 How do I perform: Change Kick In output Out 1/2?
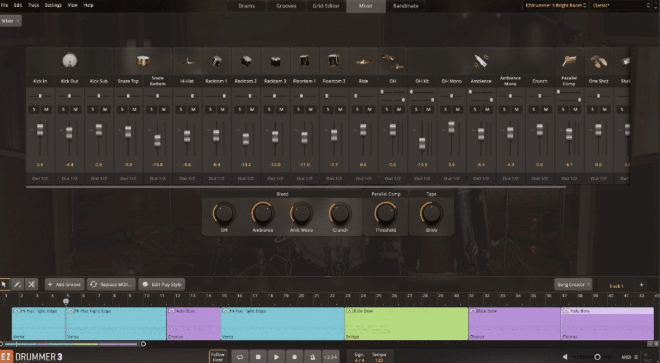(40, 179)
